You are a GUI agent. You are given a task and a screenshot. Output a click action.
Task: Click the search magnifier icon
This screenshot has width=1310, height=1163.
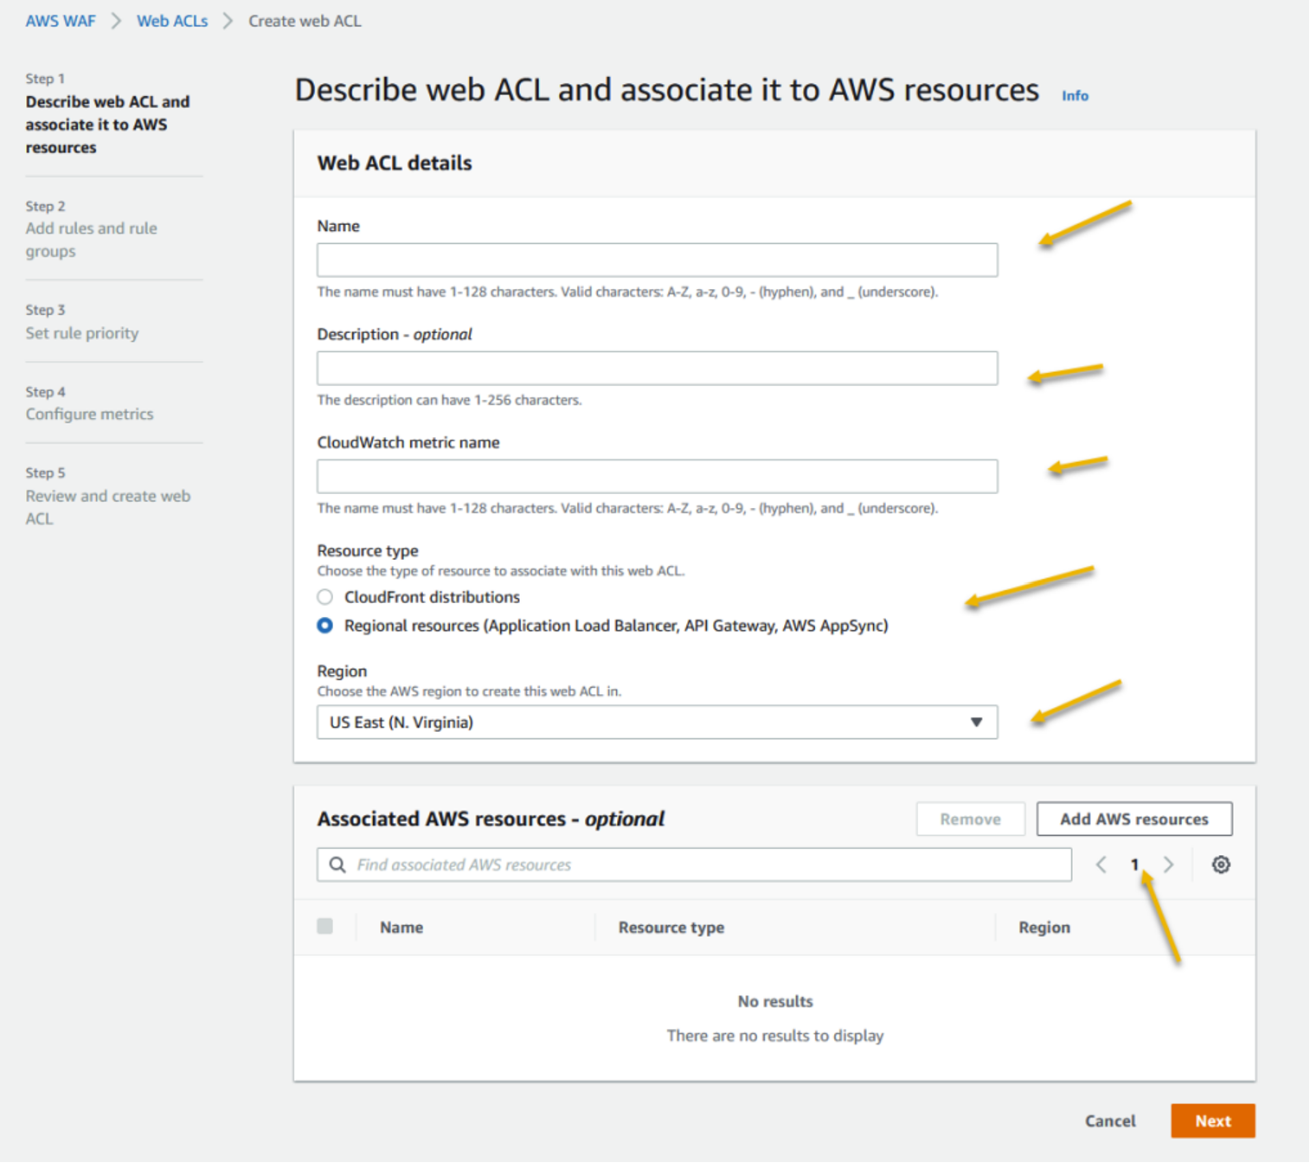(337, 864)
